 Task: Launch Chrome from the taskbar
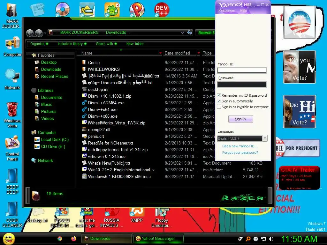pos(60,239)
